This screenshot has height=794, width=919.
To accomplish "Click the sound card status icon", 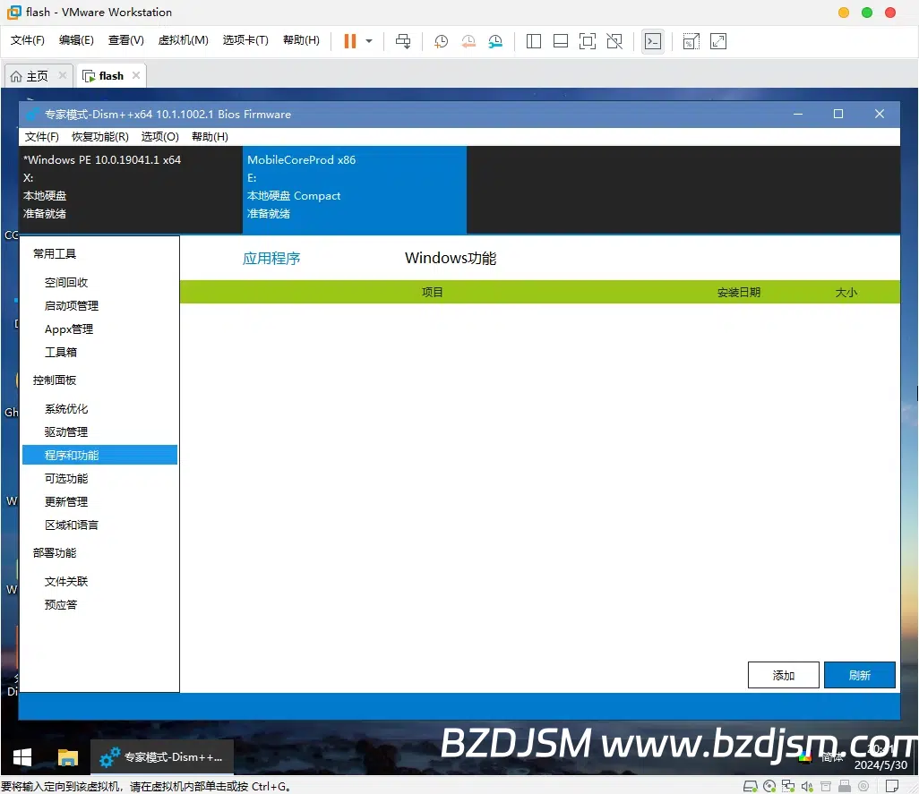I will (807, 786).
